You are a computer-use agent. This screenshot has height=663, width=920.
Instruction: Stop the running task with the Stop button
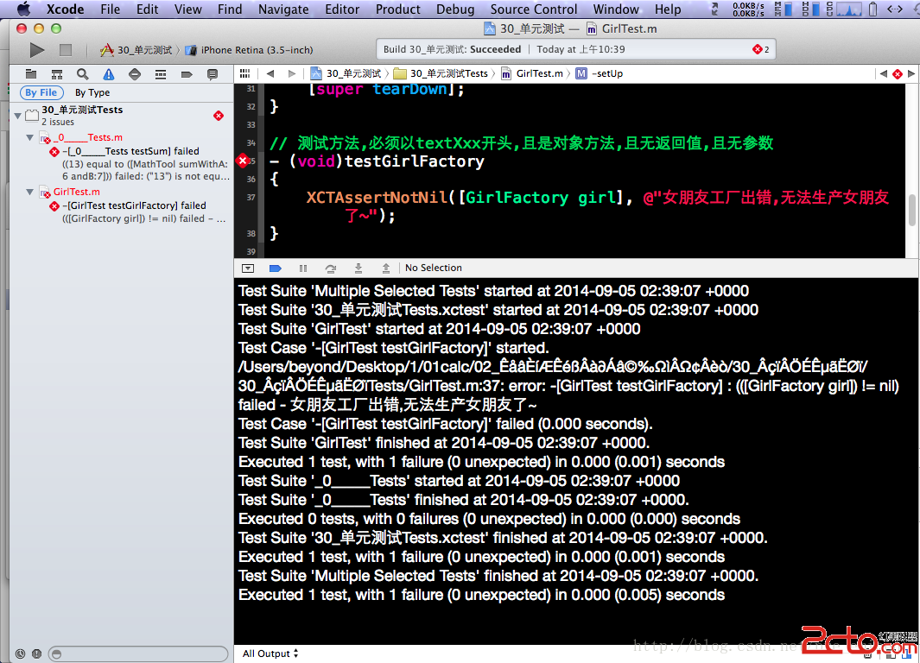[66, 50]
